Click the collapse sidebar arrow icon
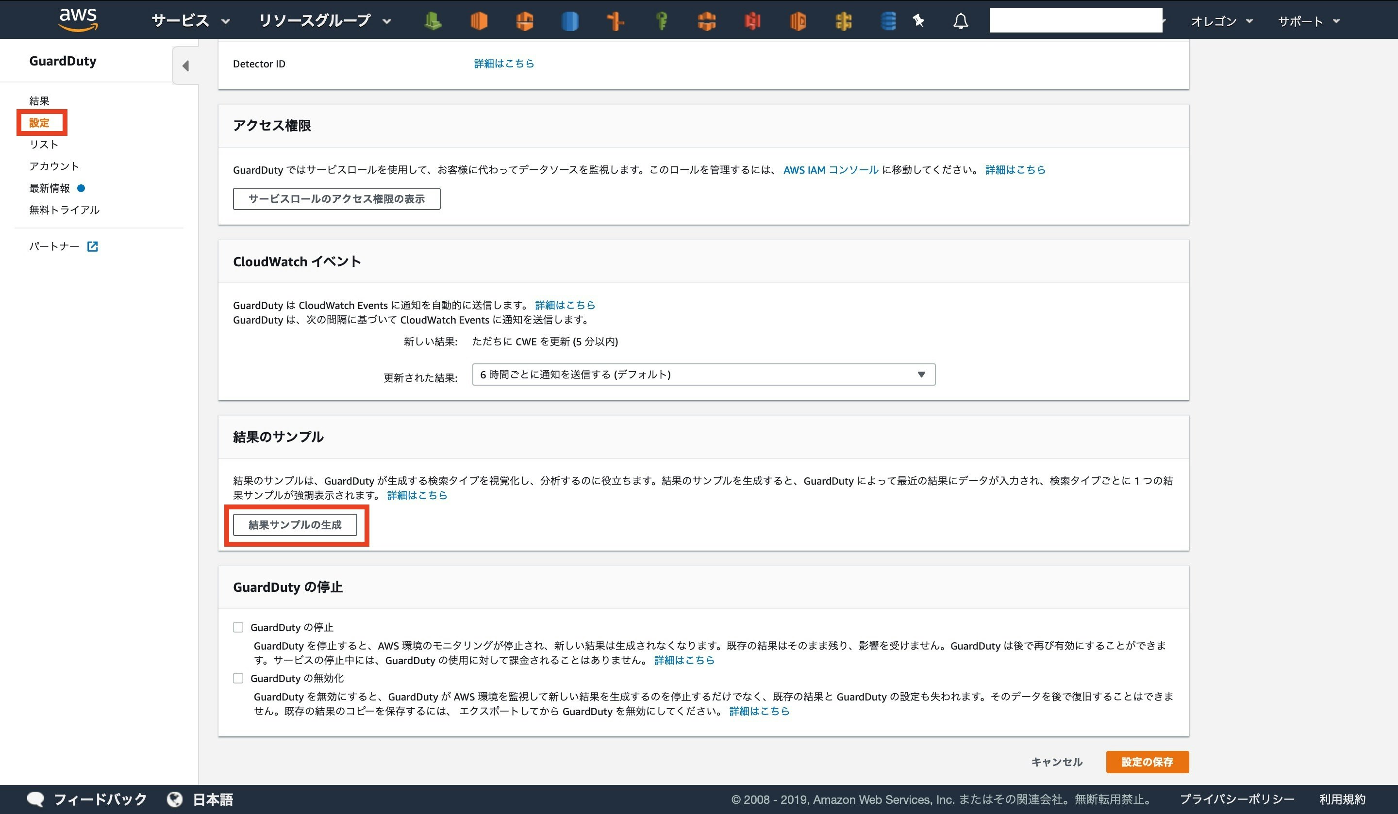Screen dimensions: 1398x814 pyautogui.click(x=185, y=65)
